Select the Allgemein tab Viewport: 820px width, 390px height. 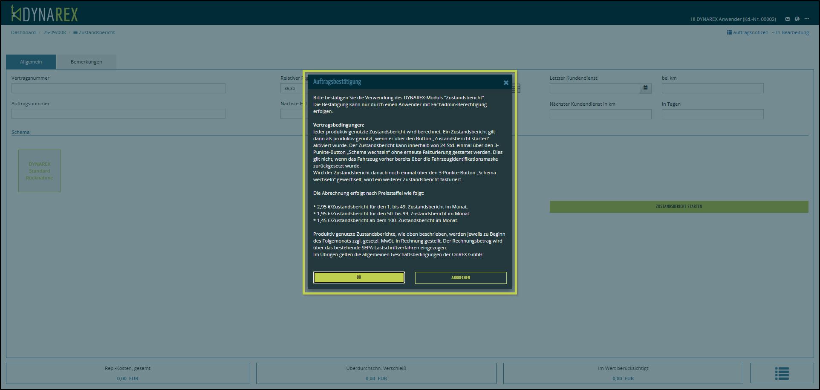(x=31, y=62)
